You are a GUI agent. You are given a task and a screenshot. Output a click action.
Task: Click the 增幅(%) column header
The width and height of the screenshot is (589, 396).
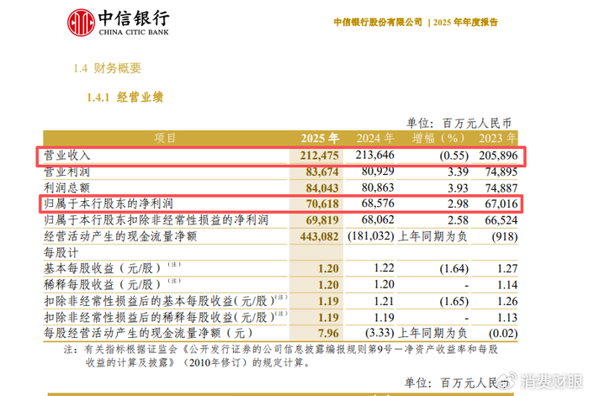(x=438, y=138)
